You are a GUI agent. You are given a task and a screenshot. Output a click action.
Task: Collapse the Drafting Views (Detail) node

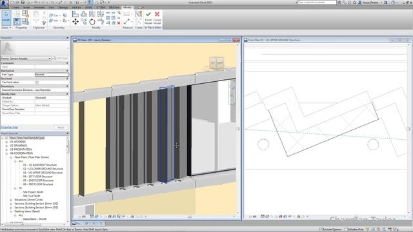pos(11,211)
